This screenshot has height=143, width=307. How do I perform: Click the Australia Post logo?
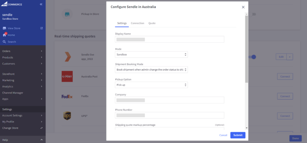tap(67, 77)
